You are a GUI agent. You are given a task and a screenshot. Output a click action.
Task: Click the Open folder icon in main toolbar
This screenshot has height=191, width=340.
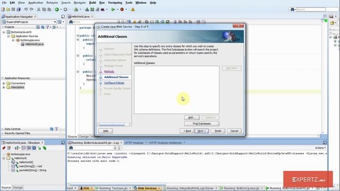pyautogui.click(x=8, y=10)
